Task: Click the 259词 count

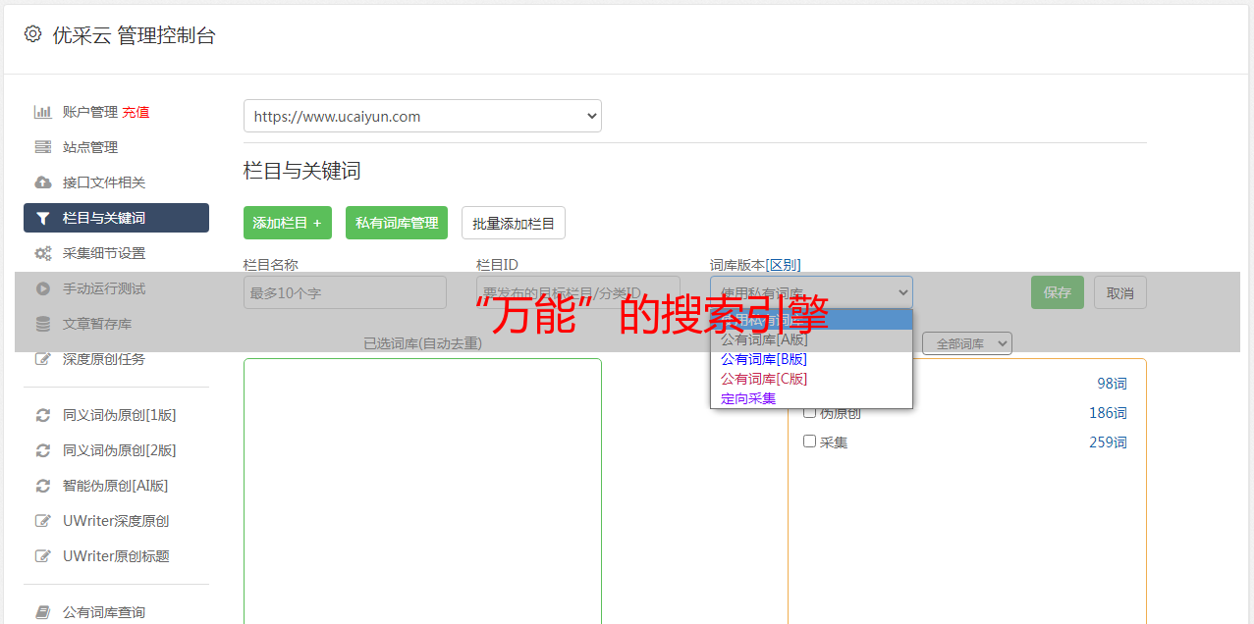Action: pos(1108,442)
